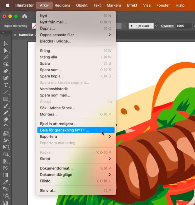Pick the Lasso tool
The image size is (195, 205).
6,64
